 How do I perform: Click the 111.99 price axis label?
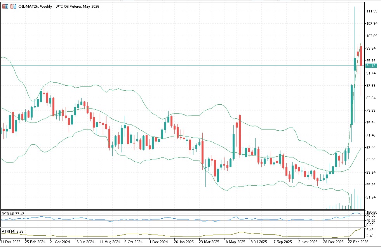[372, 11]
